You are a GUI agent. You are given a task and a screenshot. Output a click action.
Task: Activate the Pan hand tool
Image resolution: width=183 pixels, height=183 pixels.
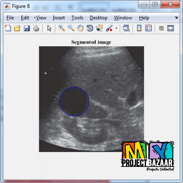81,28
